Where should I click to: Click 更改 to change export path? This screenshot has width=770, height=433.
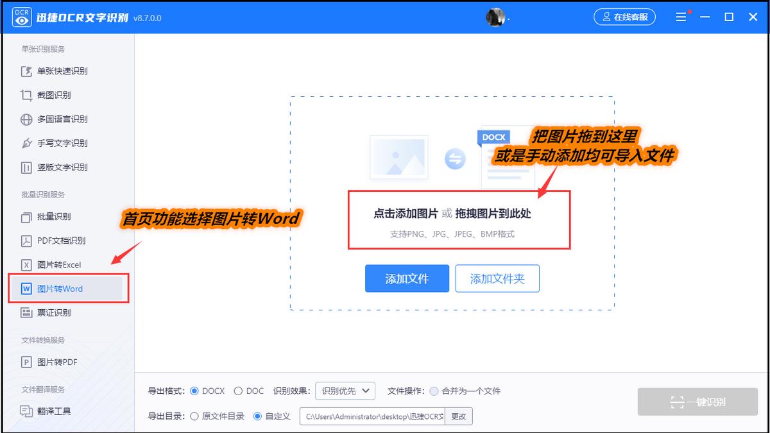pyautogui.click(x=459, y=416)
